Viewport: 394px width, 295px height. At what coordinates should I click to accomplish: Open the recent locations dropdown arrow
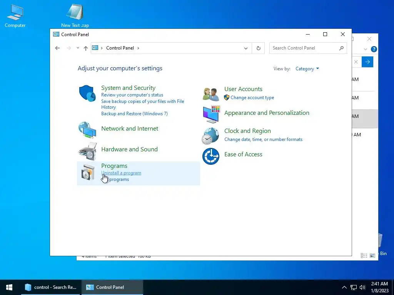pos(78,48)
